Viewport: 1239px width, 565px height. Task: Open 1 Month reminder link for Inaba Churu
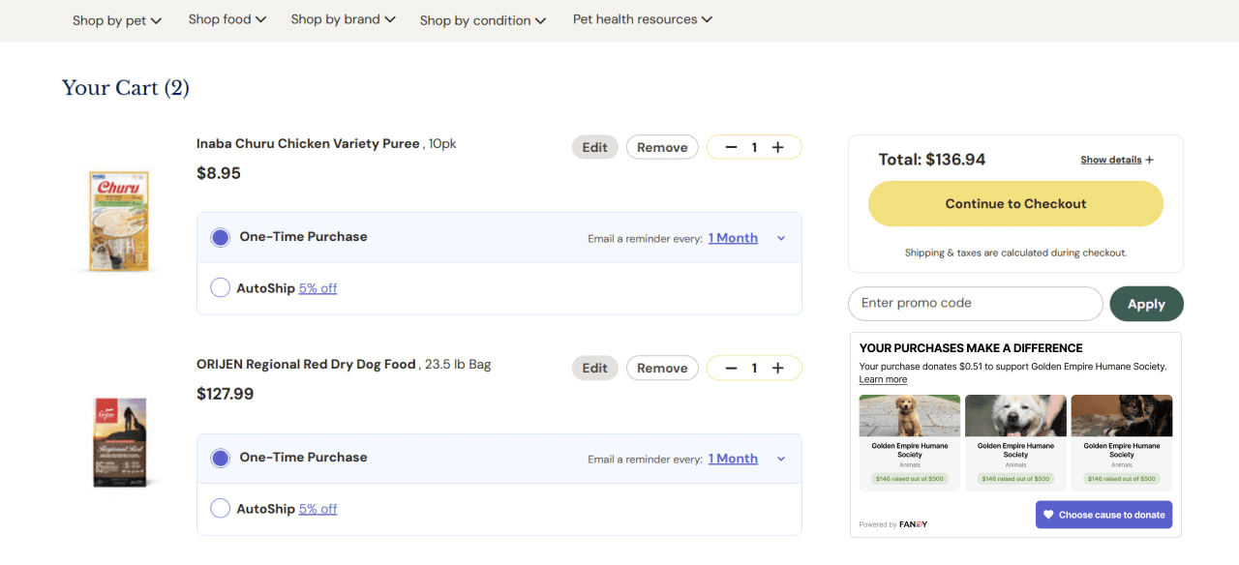click(733, 238)
